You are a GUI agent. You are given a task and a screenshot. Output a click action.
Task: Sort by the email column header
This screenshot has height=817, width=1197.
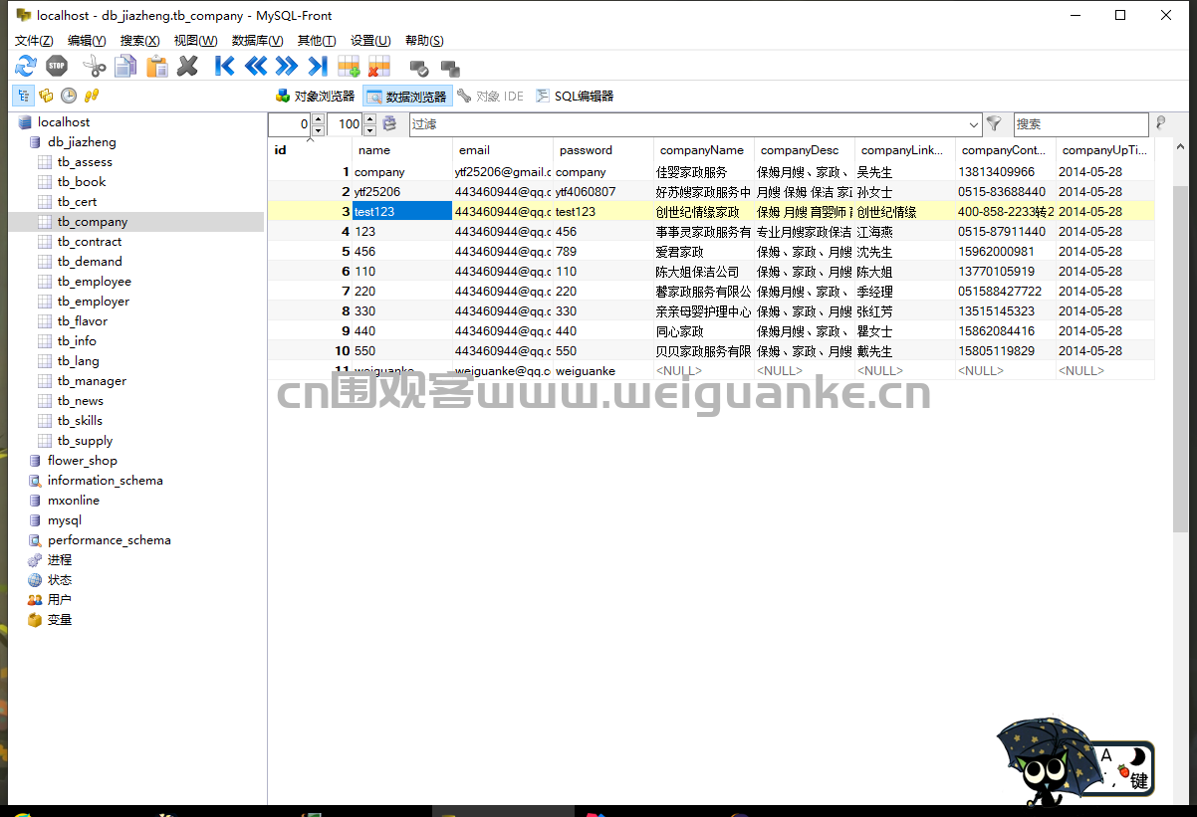(502, 150)
